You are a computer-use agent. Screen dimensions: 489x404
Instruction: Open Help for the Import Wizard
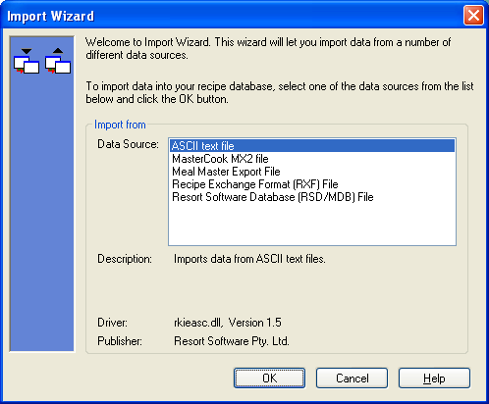[x=434, y=379]
